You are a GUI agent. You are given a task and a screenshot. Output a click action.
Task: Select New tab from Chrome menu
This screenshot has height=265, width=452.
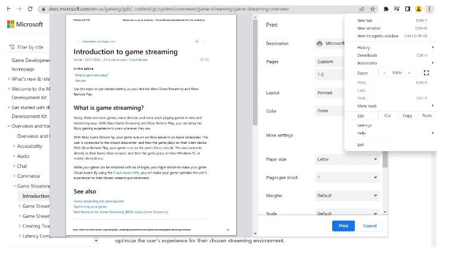(392, 20)
